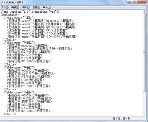
Task: Place the cursor in the xml version declaration line
Action: pyautogui.click(x=30, y=12)
